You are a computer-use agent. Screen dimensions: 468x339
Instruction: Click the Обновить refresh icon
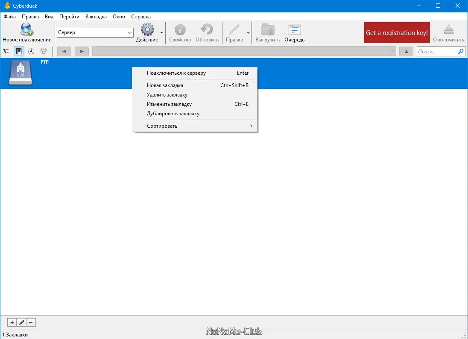[207, 29]
